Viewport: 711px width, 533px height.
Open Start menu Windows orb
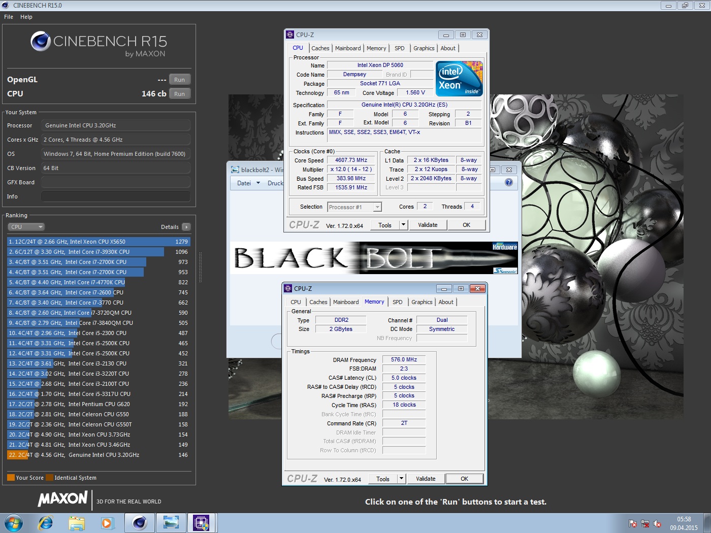(x=14, y=523)
